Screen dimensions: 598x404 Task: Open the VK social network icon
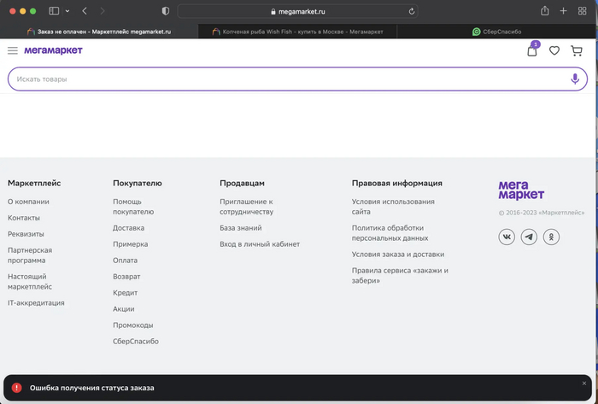click(x=507, y=237)
